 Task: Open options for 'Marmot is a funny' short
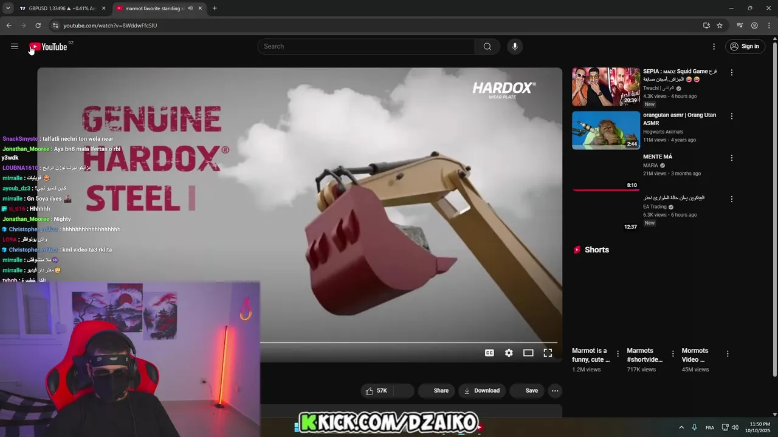tap(618, 354)
